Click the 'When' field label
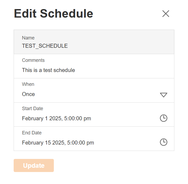The height and width of the screenshot is (184, 188). (28, 84)
